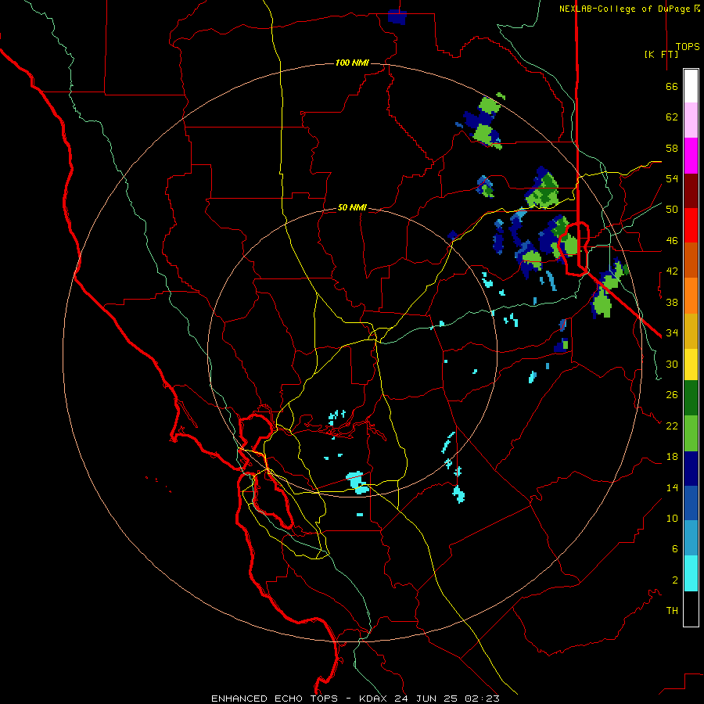This screenshot has height=704, width=704.
Task: Click the 34 legend value
Action: 672,333
